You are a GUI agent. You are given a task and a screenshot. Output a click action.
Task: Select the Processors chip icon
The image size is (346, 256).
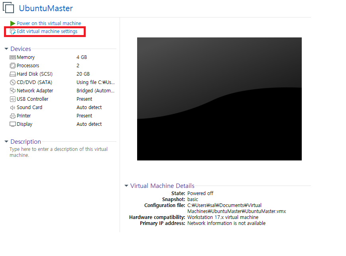pos(13,66)
